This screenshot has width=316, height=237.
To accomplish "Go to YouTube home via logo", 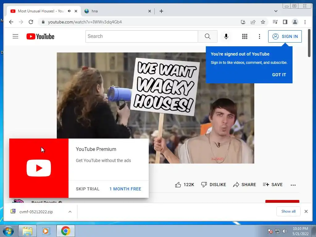I will (x=40, y=36).
